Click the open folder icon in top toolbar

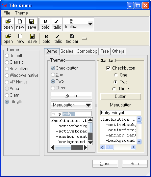(8, 21)
